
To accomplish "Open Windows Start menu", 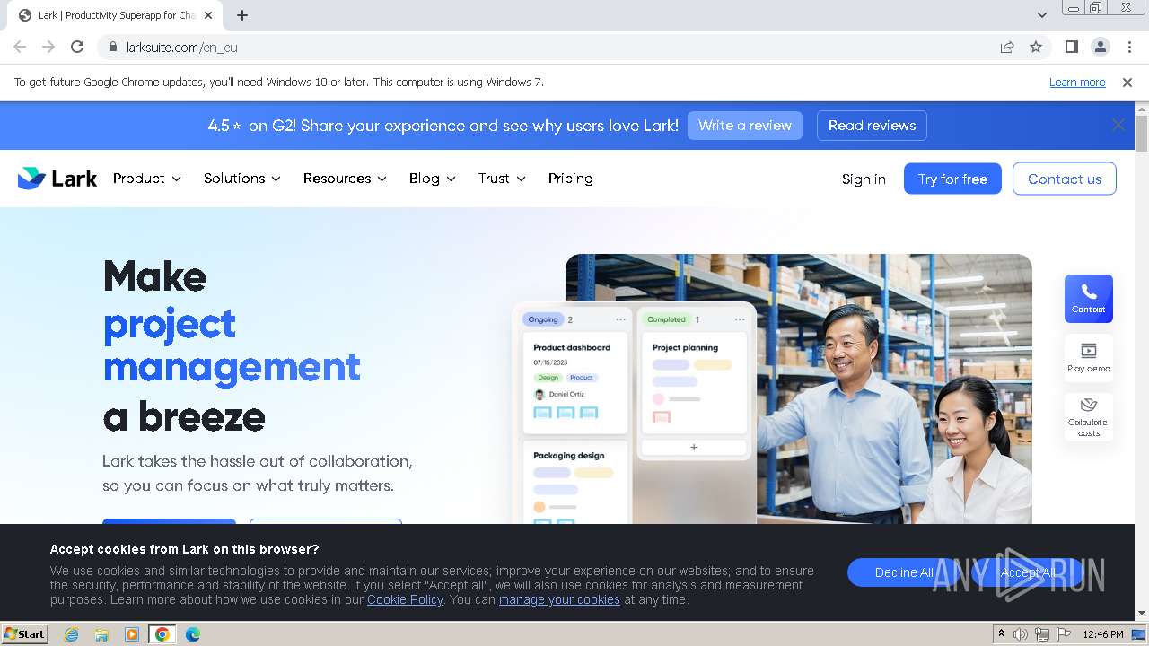I will click(25, 634).
